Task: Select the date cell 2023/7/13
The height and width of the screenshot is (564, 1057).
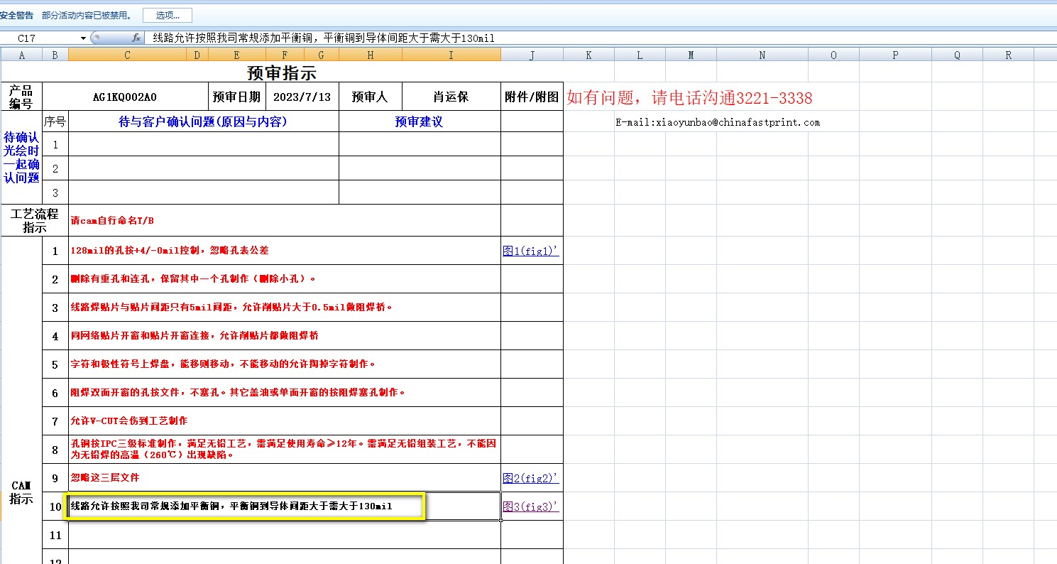Action: pyautogui.click(x=302, y=97)
